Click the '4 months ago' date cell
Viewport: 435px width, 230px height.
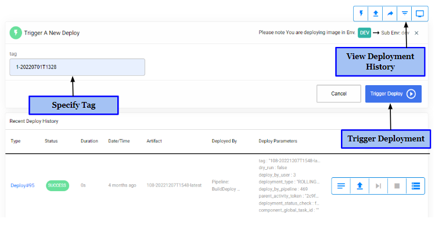point(122,185)
